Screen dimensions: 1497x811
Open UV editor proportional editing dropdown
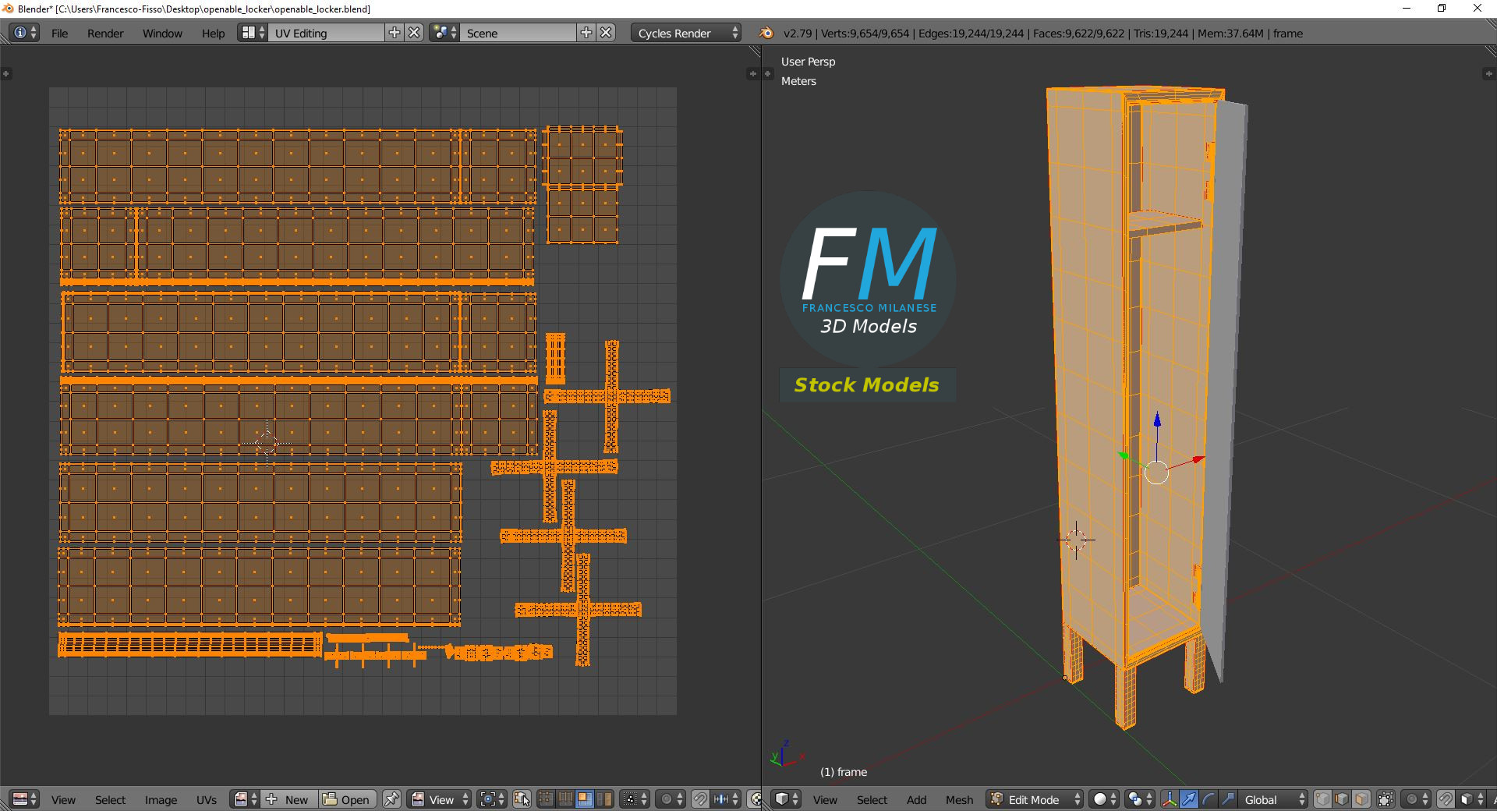click(x=671, y=799)
